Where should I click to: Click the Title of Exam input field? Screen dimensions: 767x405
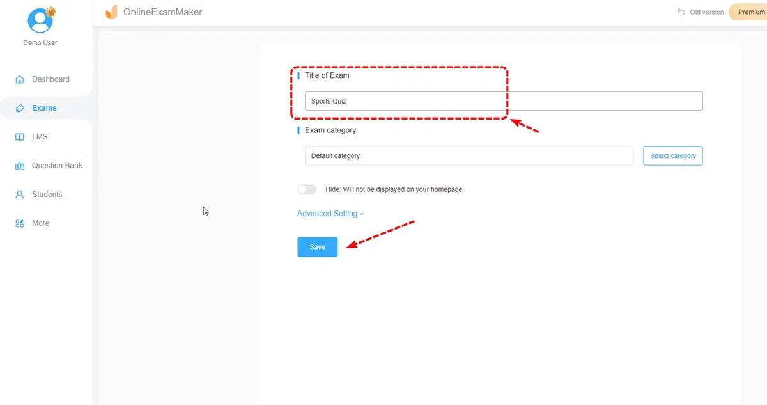503,101
